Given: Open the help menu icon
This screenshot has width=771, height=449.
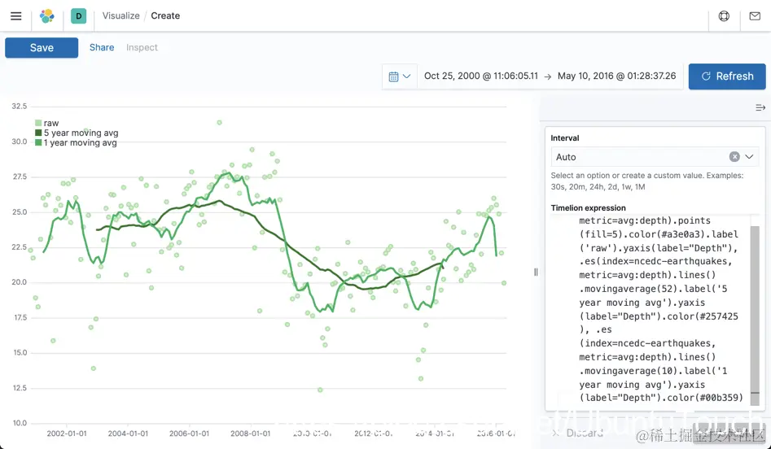Looking at the screenshot, I should point(724,16).
